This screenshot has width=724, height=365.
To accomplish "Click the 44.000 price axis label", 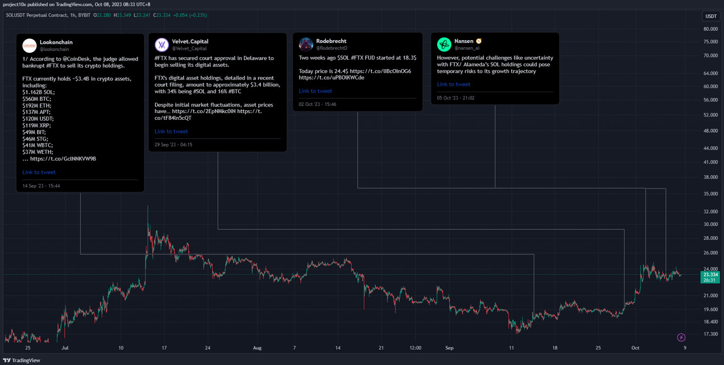I will click(711, 148).
